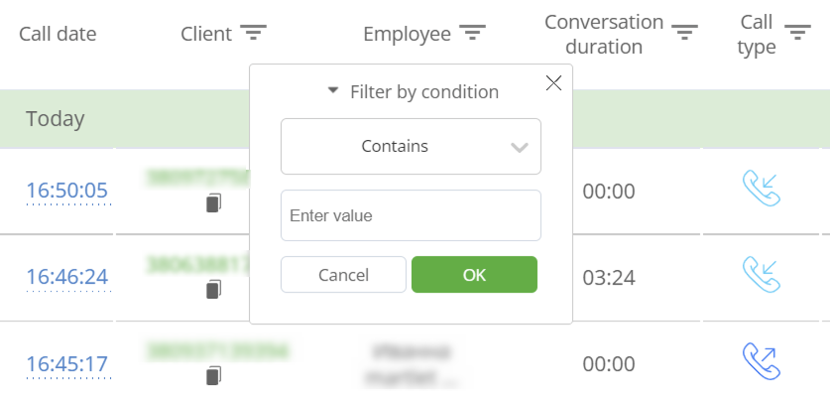
Task: Click the chevron arrow in Contains box
Action: click(x=520, y=147)
